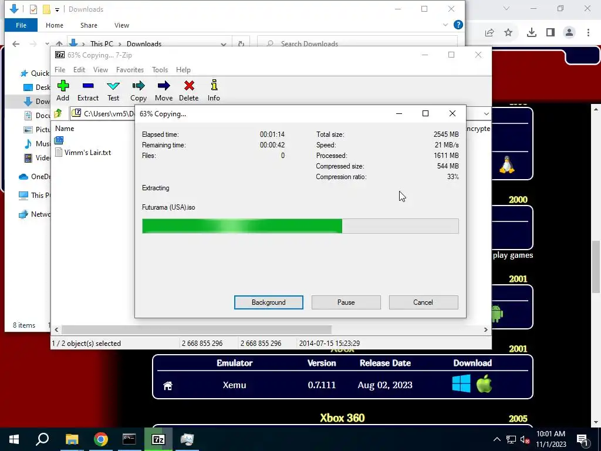Click This PC breadcrumb in File Explorer
The height and width of the screenshot is (451, 601).
102,43
